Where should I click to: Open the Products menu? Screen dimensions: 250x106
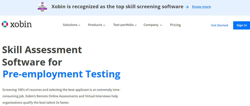tap(95, 25)
